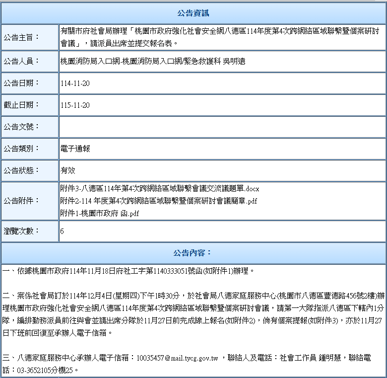The width and height of the screenshot is (387, 378).
Task: Click the email address 10035457@mail.tycg.gov.tw
Action: tap(177, 358)
